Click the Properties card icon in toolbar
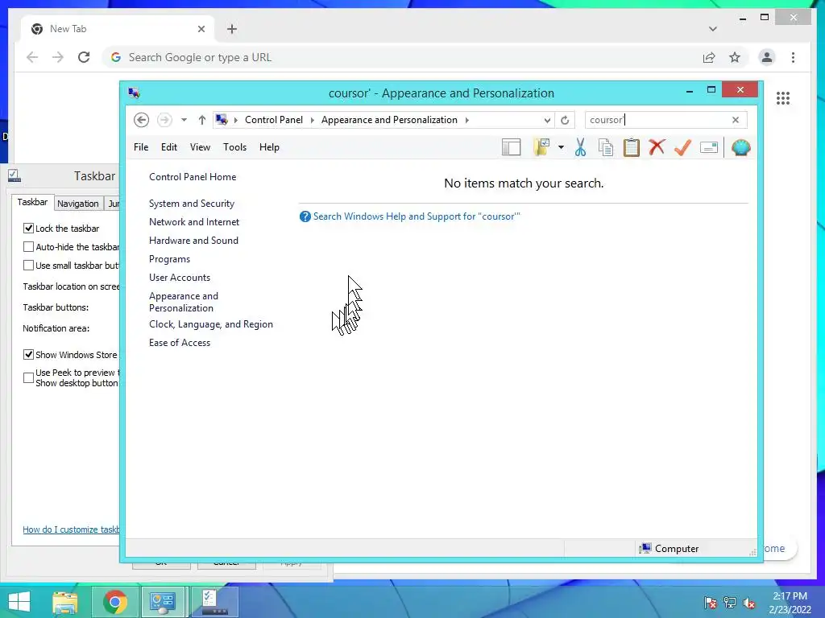 709,148
